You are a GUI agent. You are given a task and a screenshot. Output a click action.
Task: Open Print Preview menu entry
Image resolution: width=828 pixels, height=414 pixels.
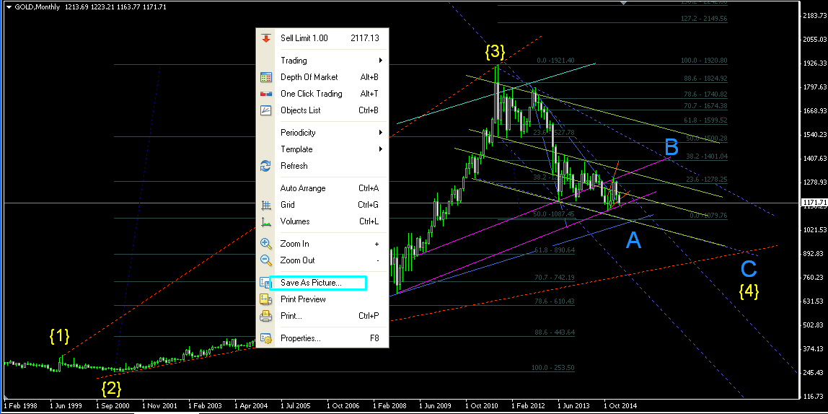[322, 299]
